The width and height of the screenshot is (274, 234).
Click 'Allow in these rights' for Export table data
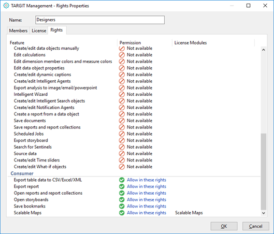coord(147,180)
